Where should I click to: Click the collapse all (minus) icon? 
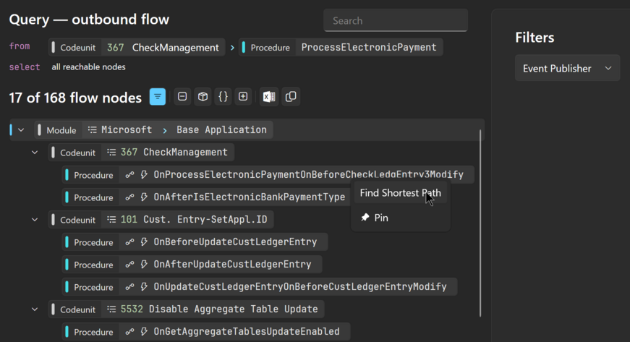[x=182, y=97]
